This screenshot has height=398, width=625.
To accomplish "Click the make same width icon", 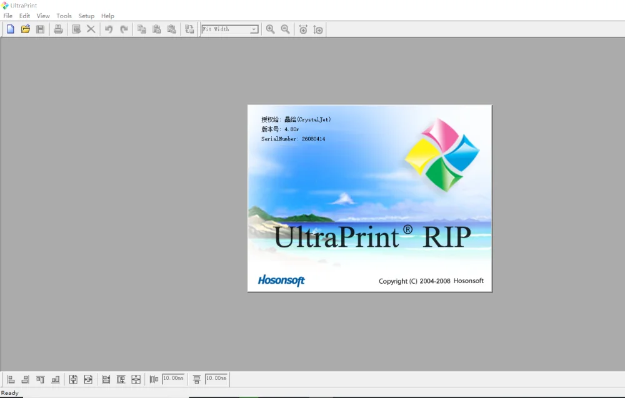I will pos(106,379).
